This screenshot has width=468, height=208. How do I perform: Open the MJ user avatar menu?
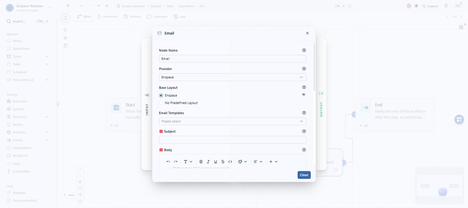[458, 6]
